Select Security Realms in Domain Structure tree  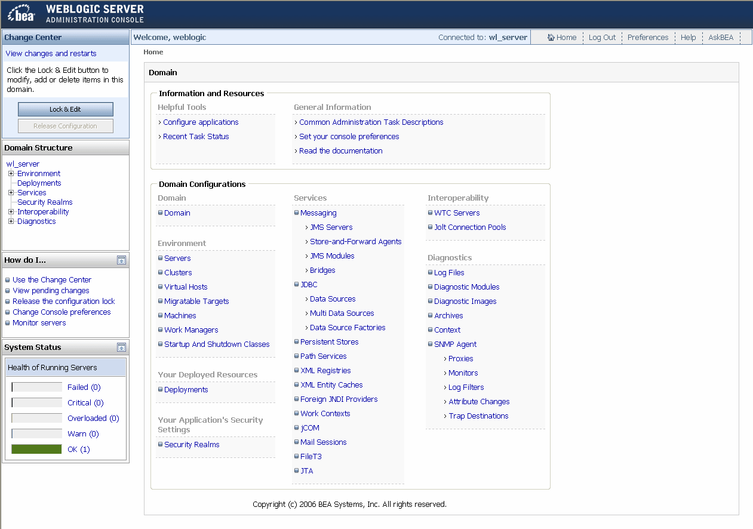click(45, 202)
